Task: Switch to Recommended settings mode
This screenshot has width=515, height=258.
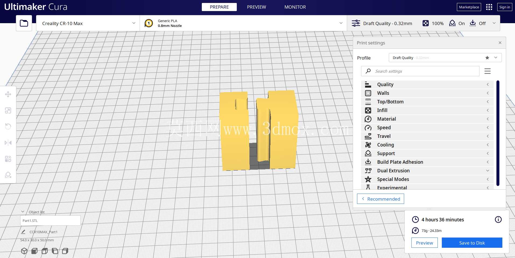Action: 380,199
